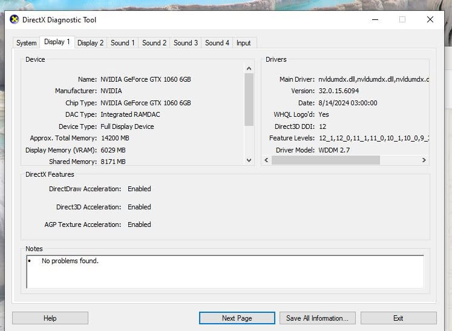The image size is (452, 331).
Task: Click Device list scroll down arrow
Action: coord(249,160)
